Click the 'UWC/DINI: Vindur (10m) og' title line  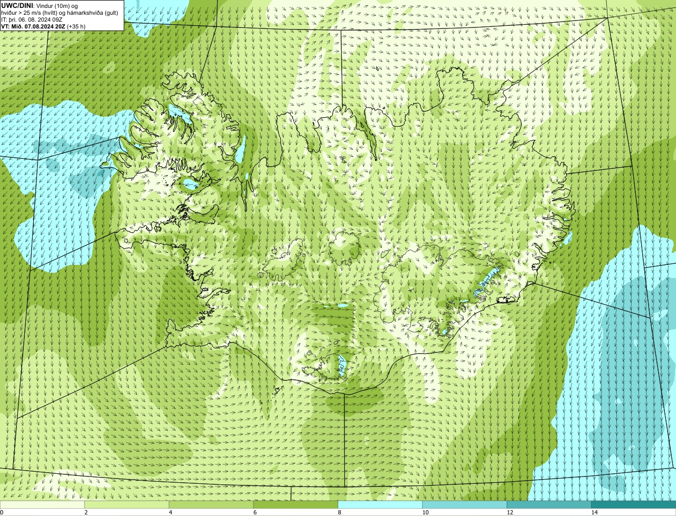click(x=39, y=5)
